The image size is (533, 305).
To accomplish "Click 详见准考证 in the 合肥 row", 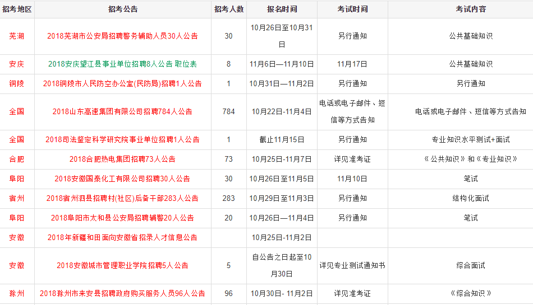I will click(x=352, y=159).
